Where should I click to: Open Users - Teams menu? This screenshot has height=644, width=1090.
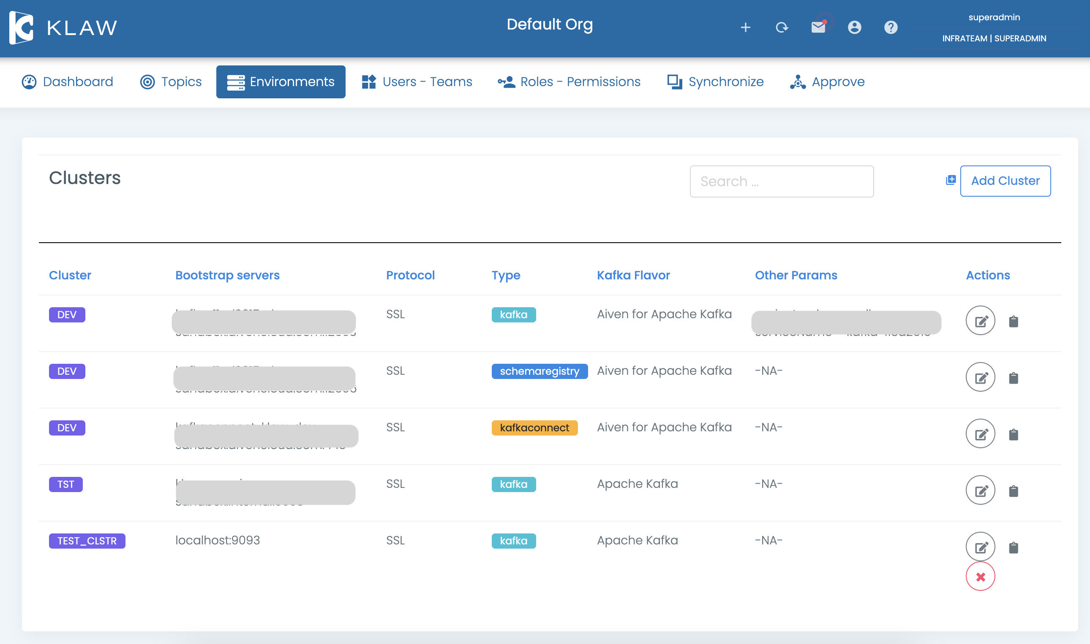(x=417, y=81)
